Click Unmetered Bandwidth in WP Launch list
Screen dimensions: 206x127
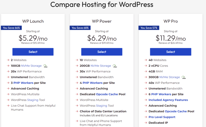coord(28,77)
